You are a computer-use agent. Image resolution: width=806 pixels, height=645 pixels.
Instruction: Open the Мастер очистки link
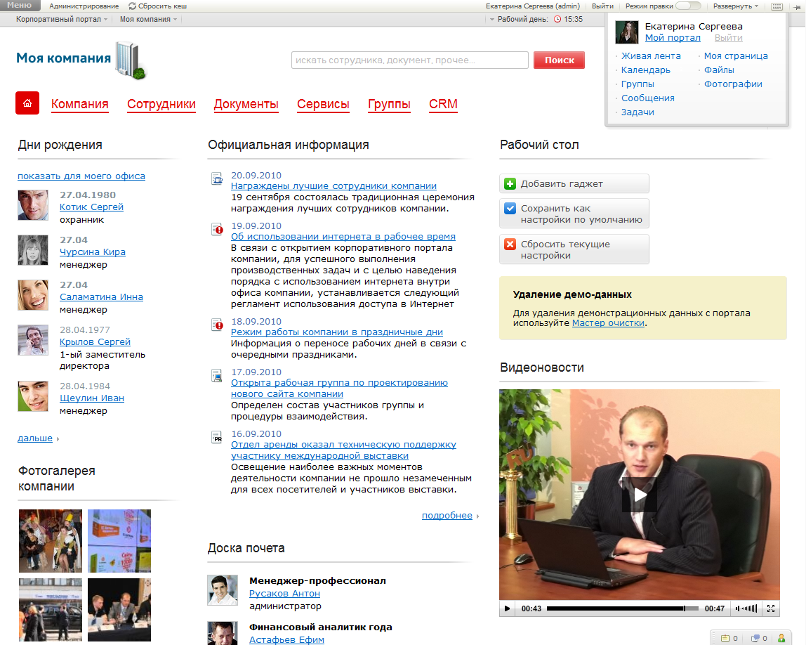(608, 323)
